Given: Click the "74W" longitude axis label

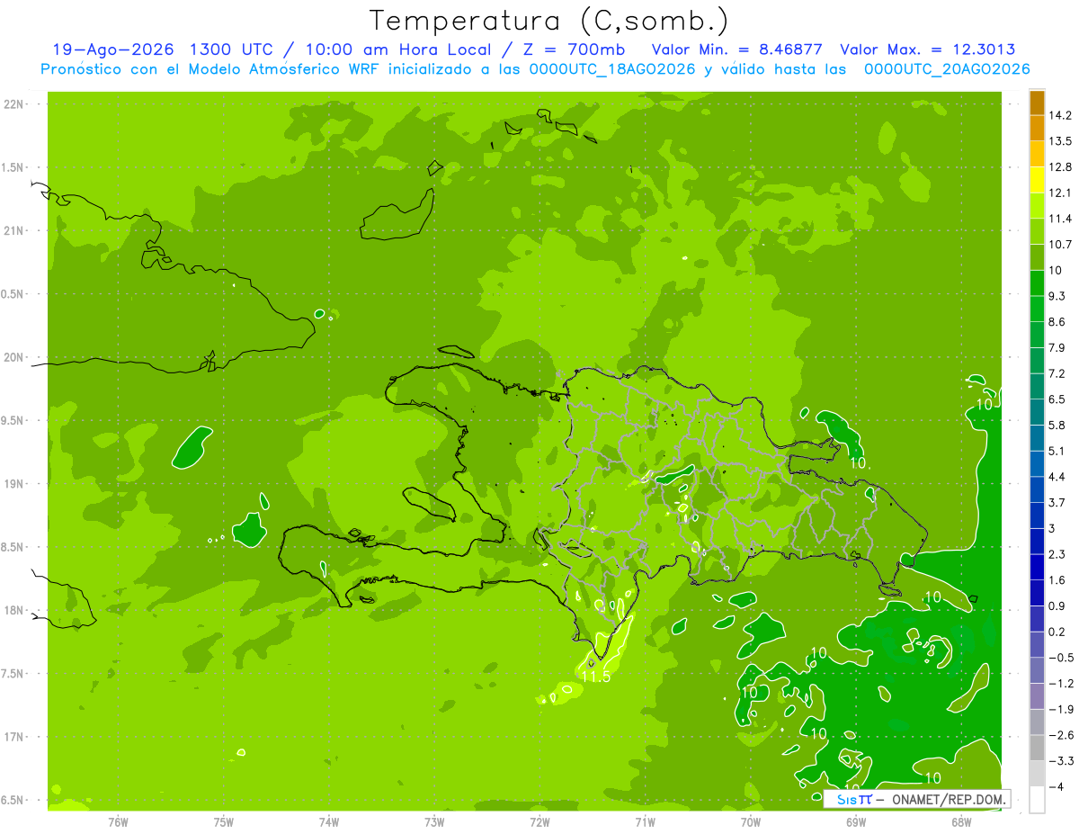Looking at the screenshot, I should point(328,821).
